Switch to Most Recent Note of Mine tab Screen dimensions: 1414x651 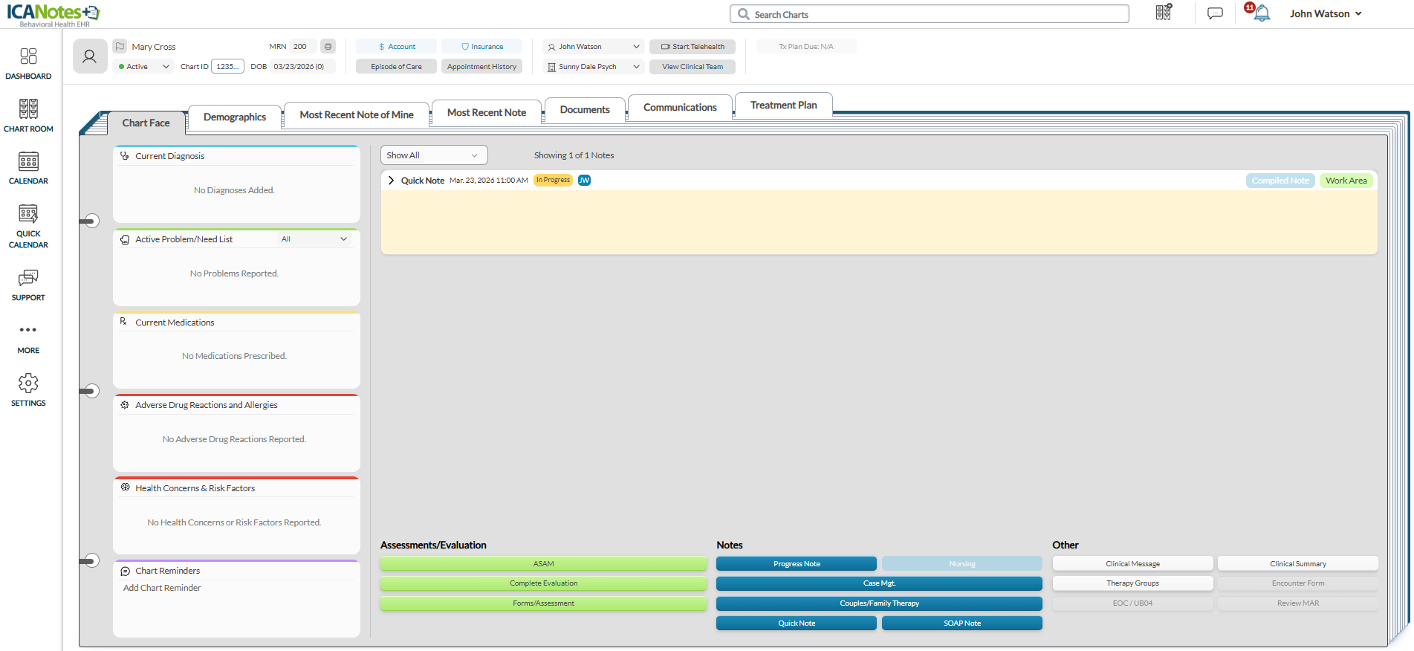tap(357, 114)
